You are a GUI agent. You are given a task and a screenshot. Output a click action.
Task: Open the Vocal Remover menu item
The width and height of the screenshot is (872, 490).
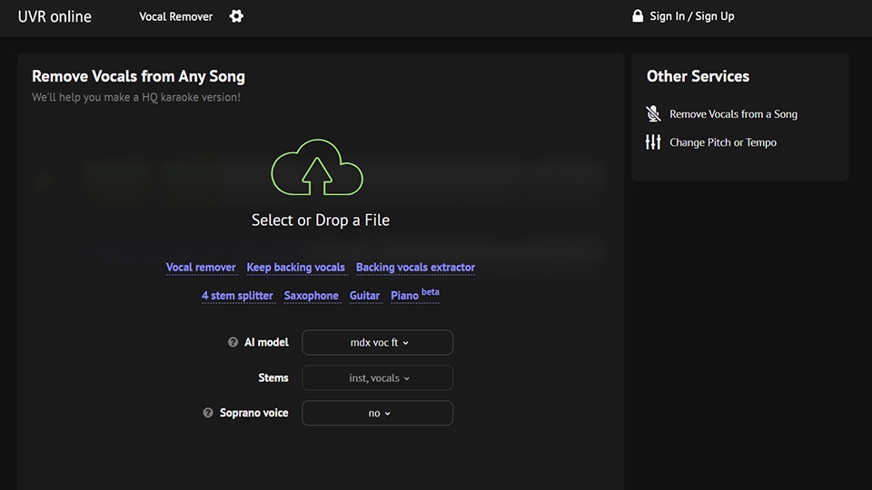pyautogui.click(x=175, y=16)
